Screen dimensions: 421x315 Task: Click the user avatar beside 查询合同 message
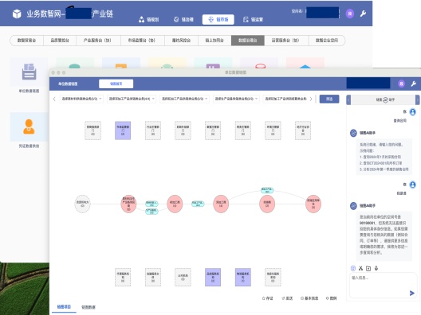click(x=413, y=112)
